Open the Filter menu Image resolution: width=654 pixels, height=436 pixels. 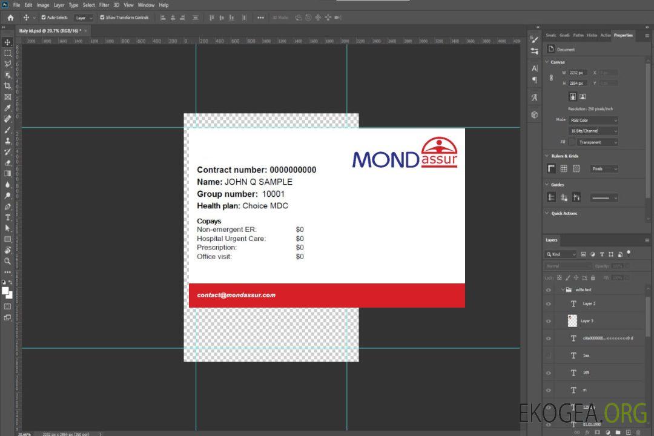104,5
